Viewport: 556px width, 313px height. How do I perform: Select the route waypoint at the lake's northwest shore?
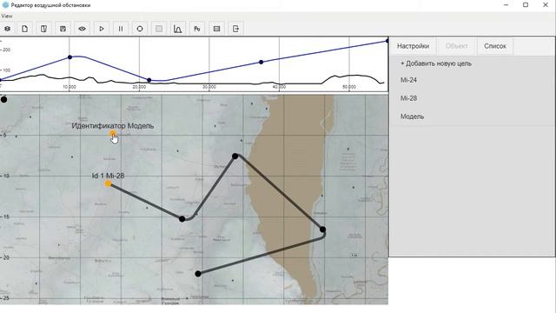click(235, 156)
